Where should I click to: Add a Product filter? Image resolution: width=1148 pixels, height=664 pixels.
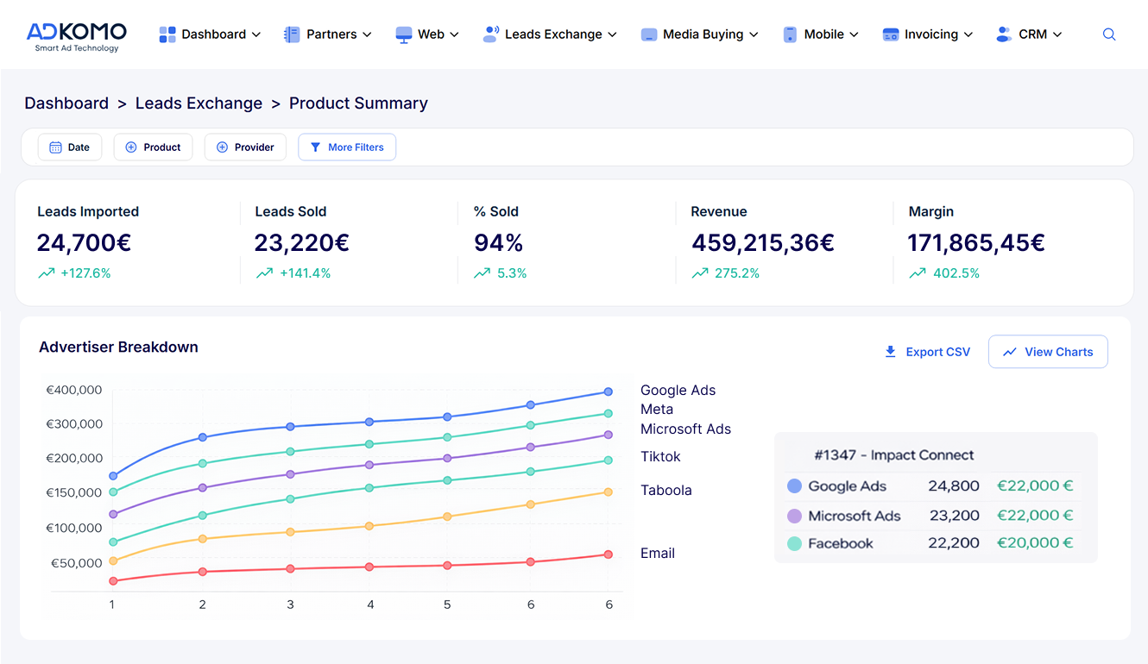153,147
